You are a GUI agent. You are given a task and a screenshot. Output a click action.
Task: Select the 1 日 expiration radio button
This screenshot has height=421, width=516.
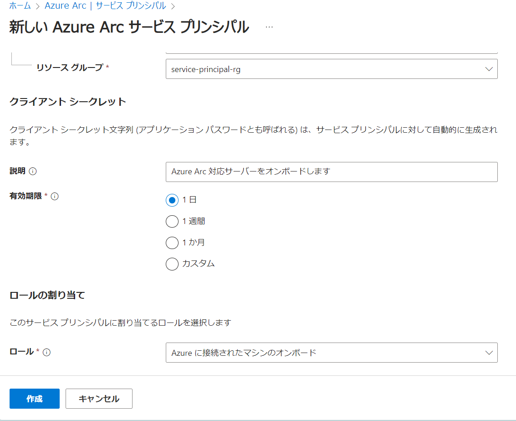click(172, 200)
